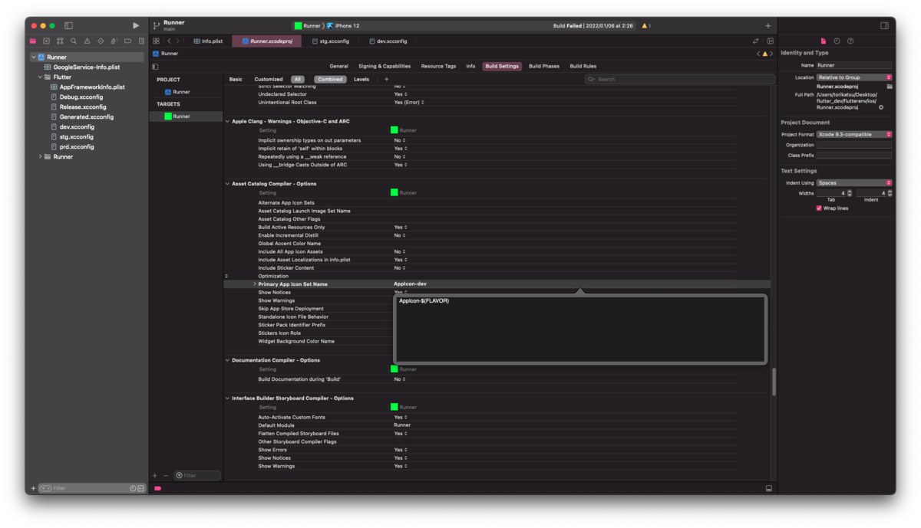Click the editor review swap-arrows icon
921x528 pixels.
click(x=756, y=41)
